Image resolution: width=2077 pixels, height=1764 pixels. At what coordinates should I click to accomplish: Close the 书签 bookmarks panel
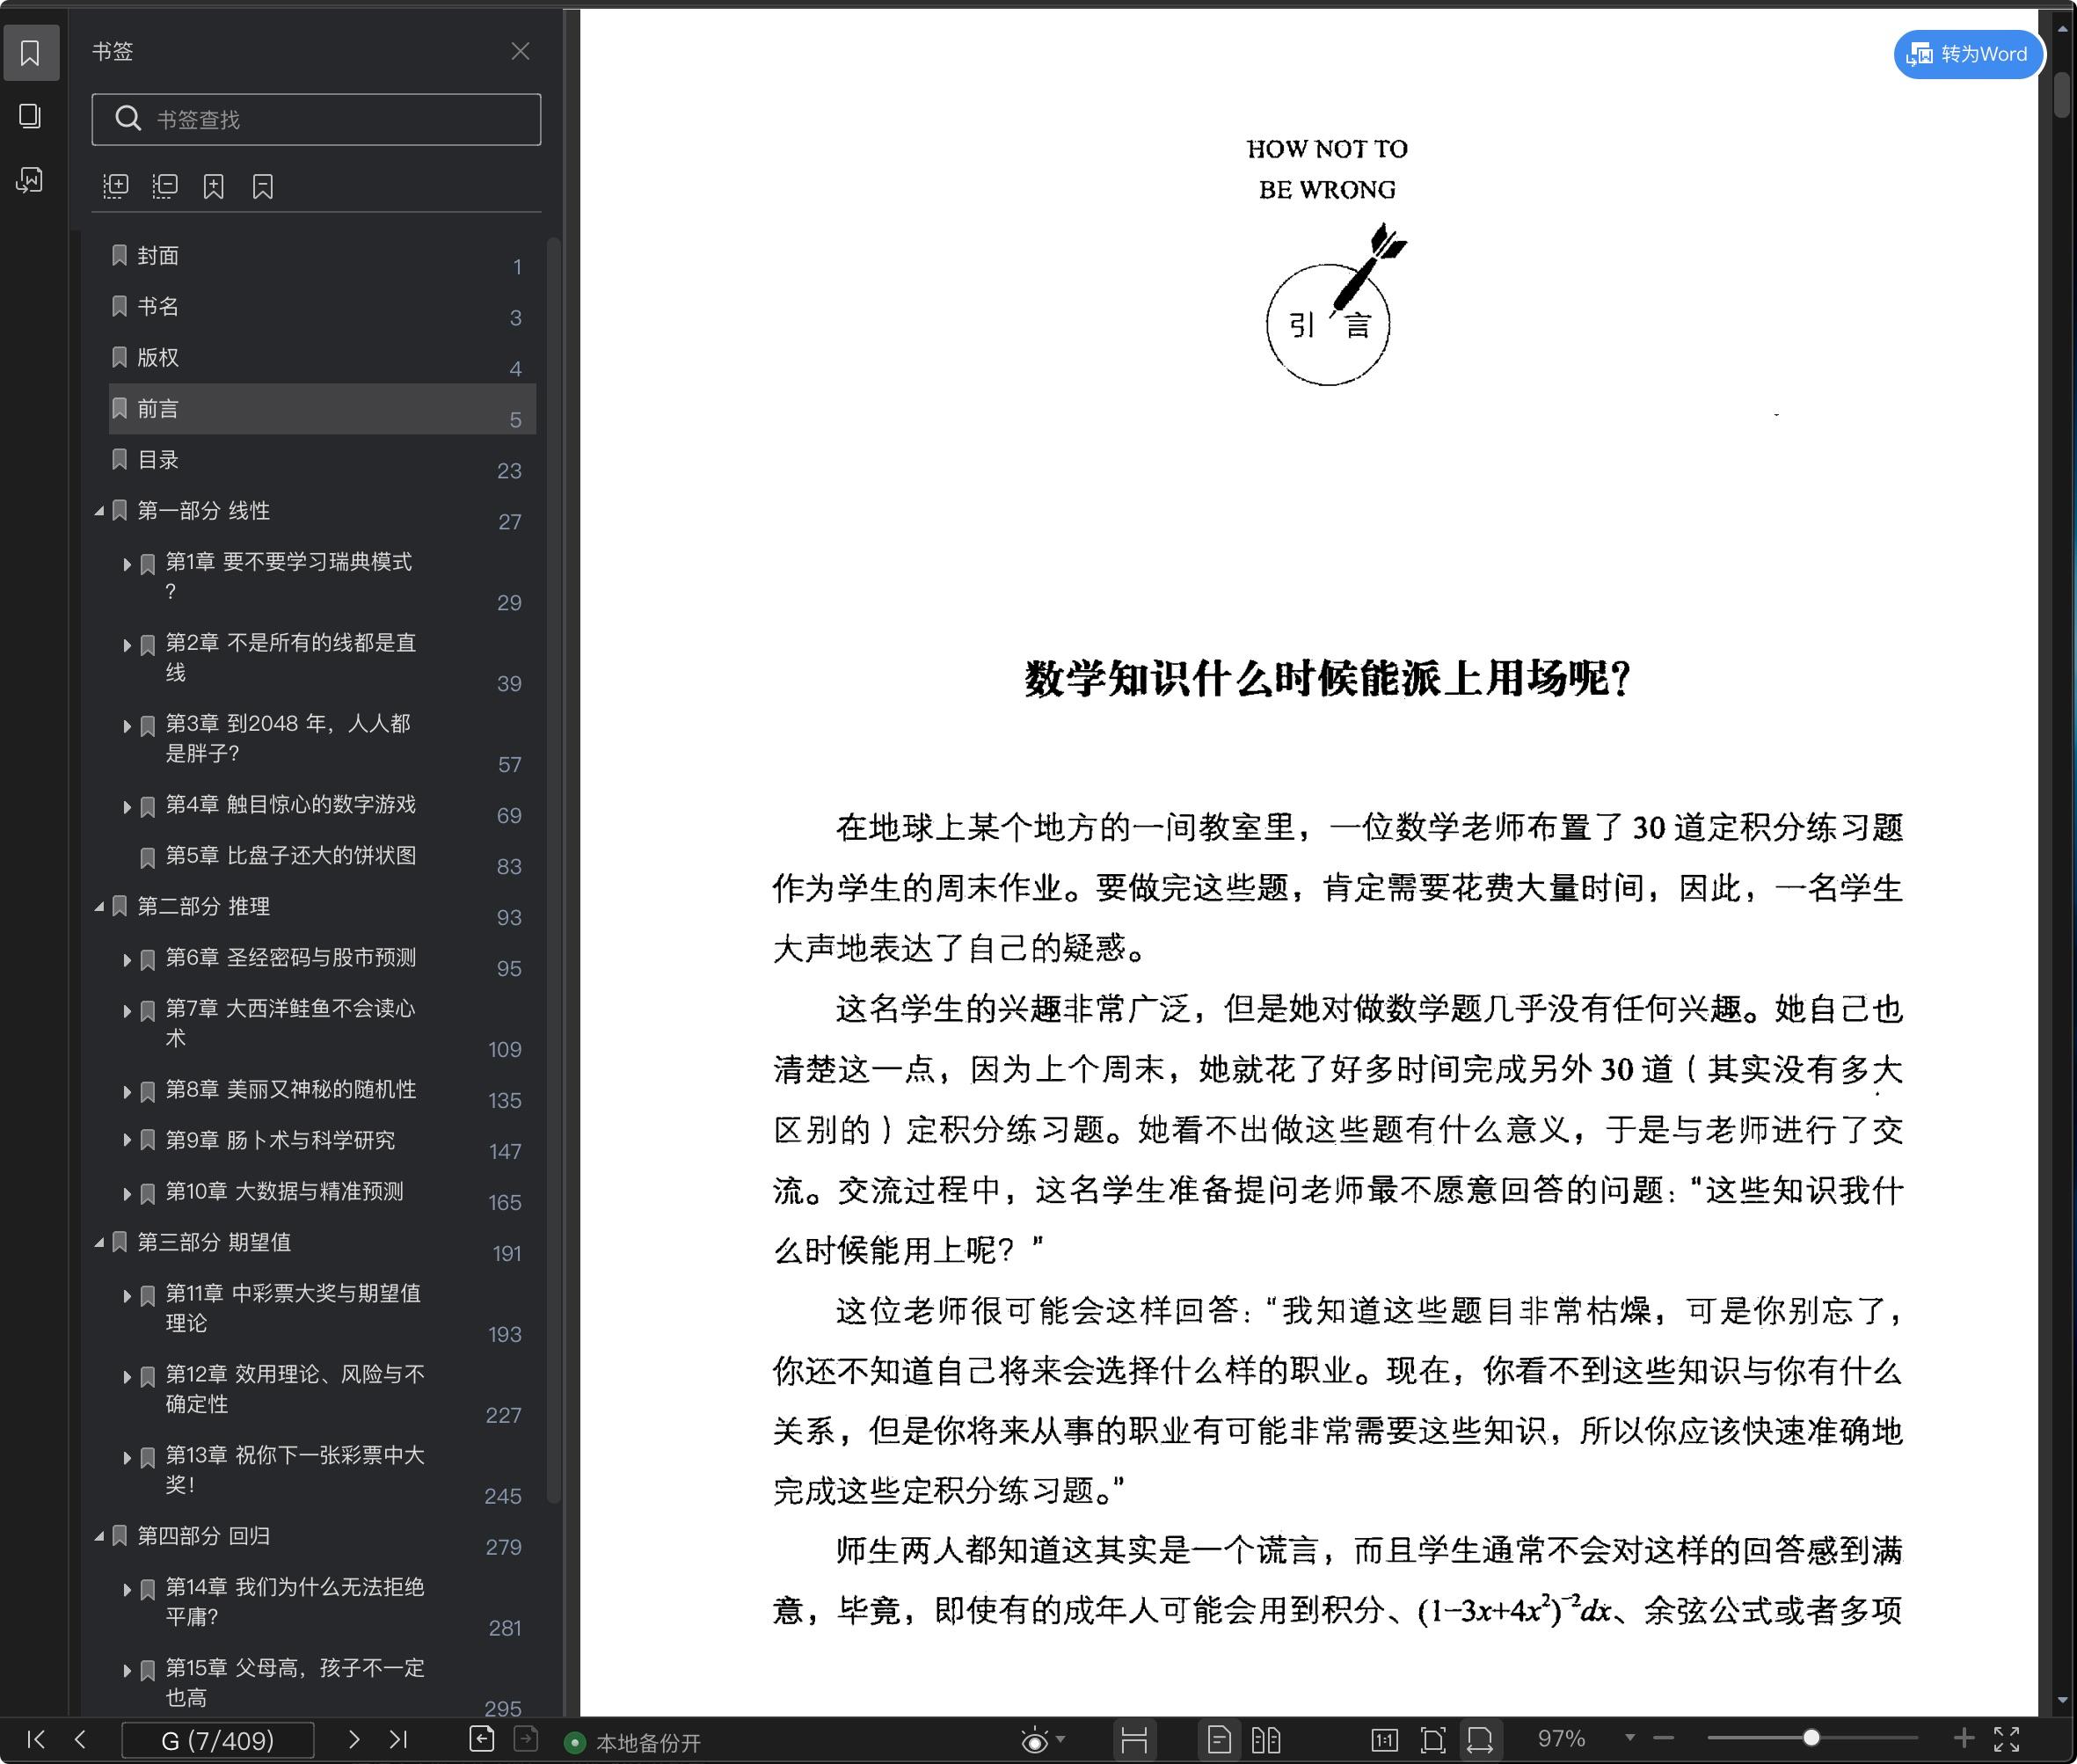[520, 51]
